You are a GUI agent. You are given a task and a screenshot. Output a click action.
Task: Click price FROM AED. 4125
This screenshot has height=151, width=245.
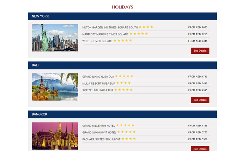tap(198, 126)
